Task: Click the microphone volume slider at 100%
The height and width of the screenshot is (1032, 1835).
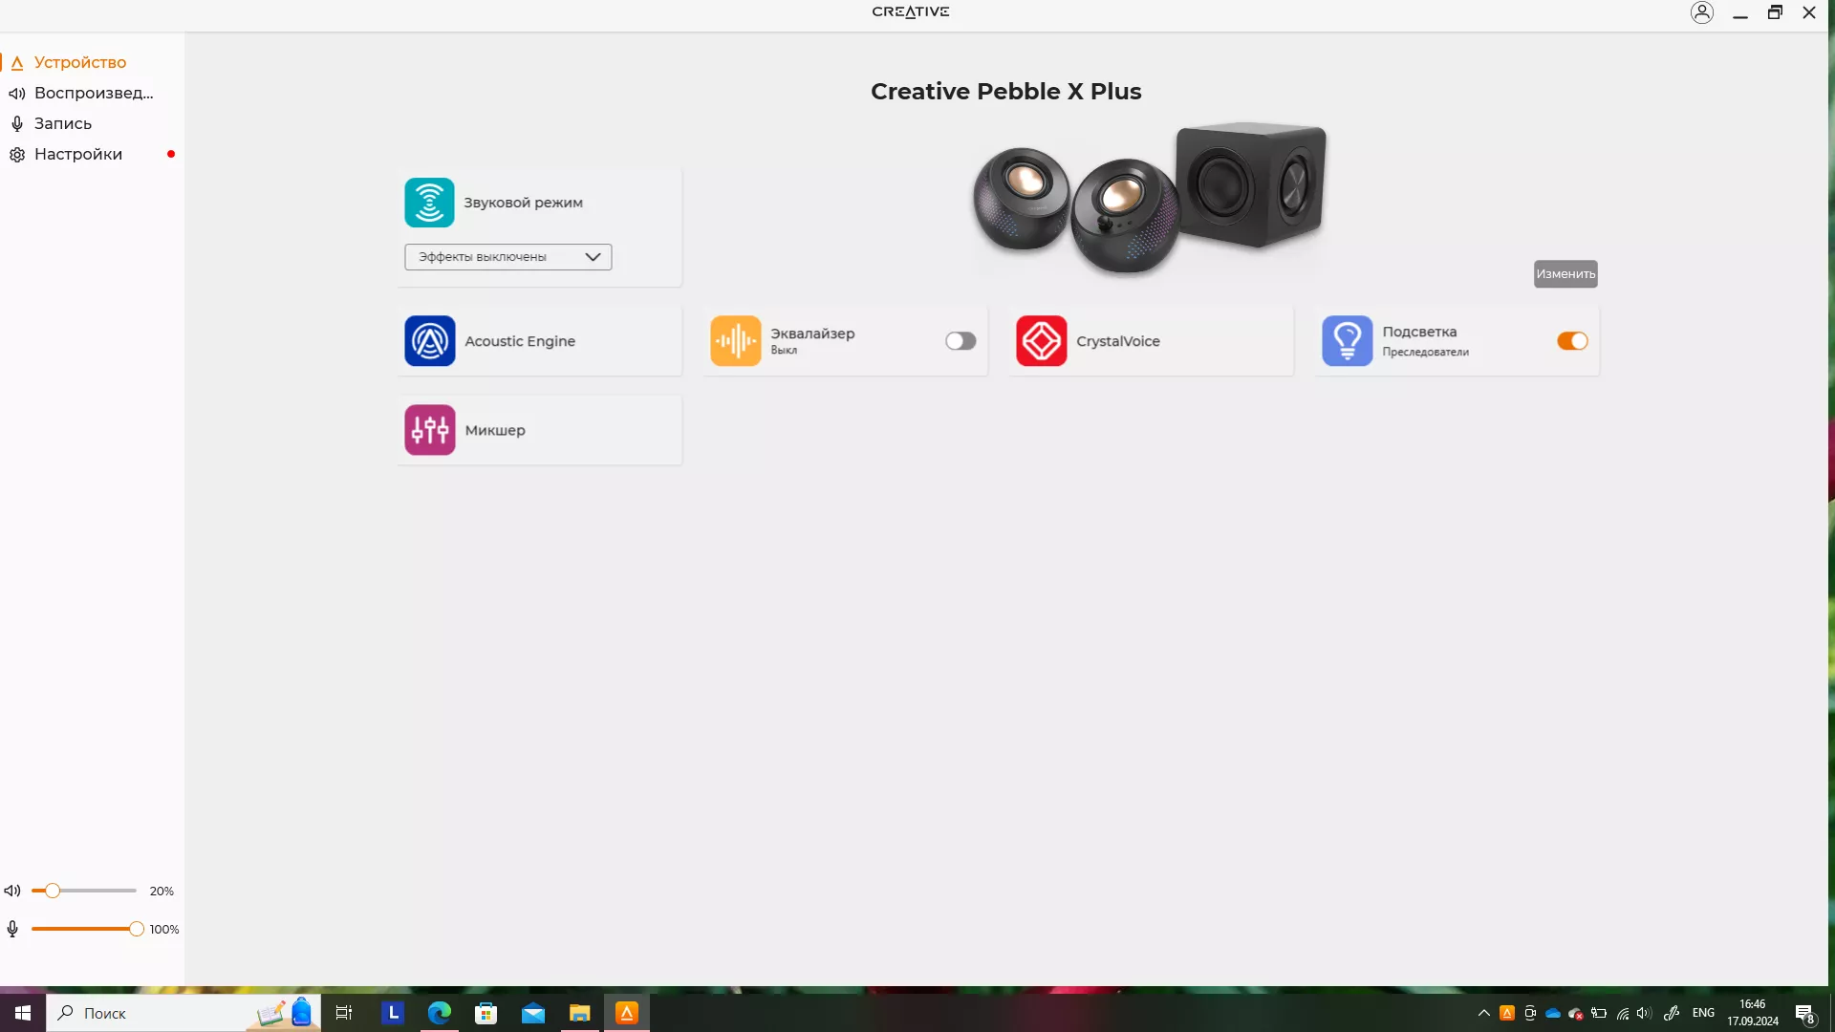Action: point(136,929)
